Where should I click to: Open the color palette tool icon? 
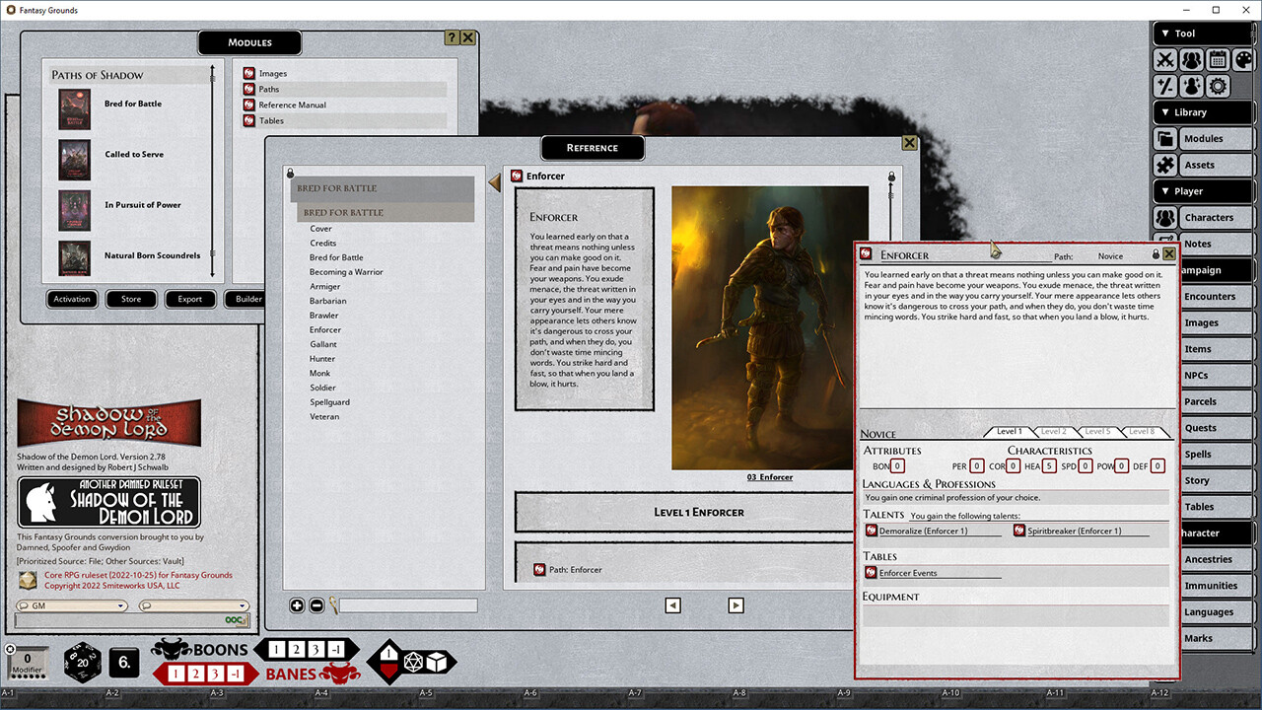(x=1243, y=60)
